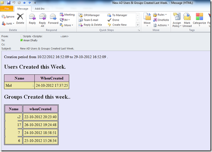This screenshot has height=152, width=212.
Task: Click cell 25-10-2012 15:26:34
Action: point(40,141)
